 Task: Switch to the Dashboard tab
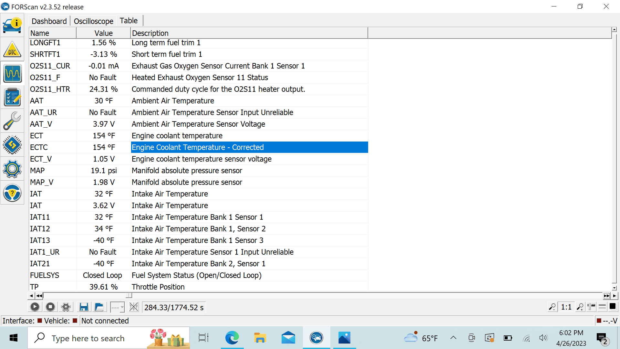49,21
